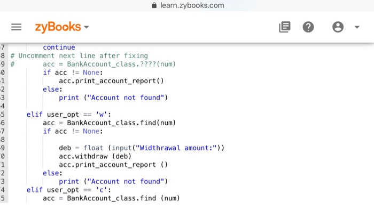
Task: Click the zyBooks logo
Action: [58, 27]
